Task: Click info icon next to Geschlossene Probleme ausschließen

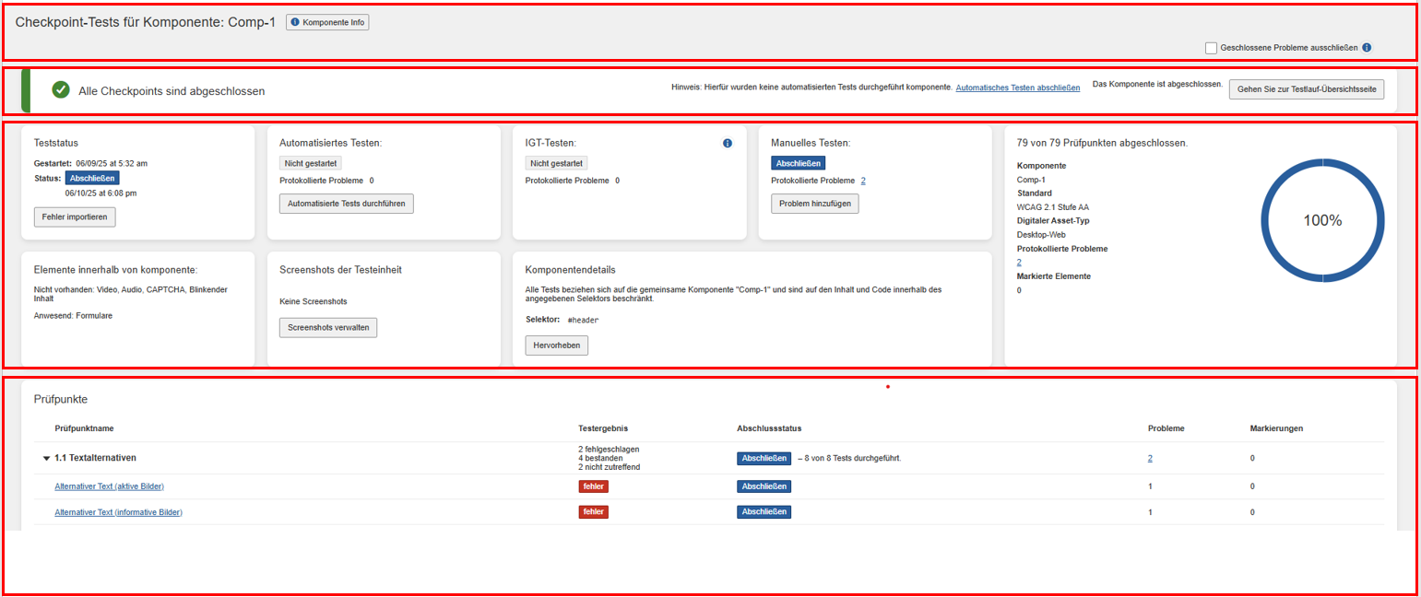Action: coord(1367,48)
